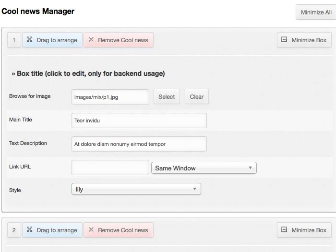Viewport: 336px width, 252px height.
Task: Click the number 2 box index badge
Action: pyautogui.click(x=14, y=230)
